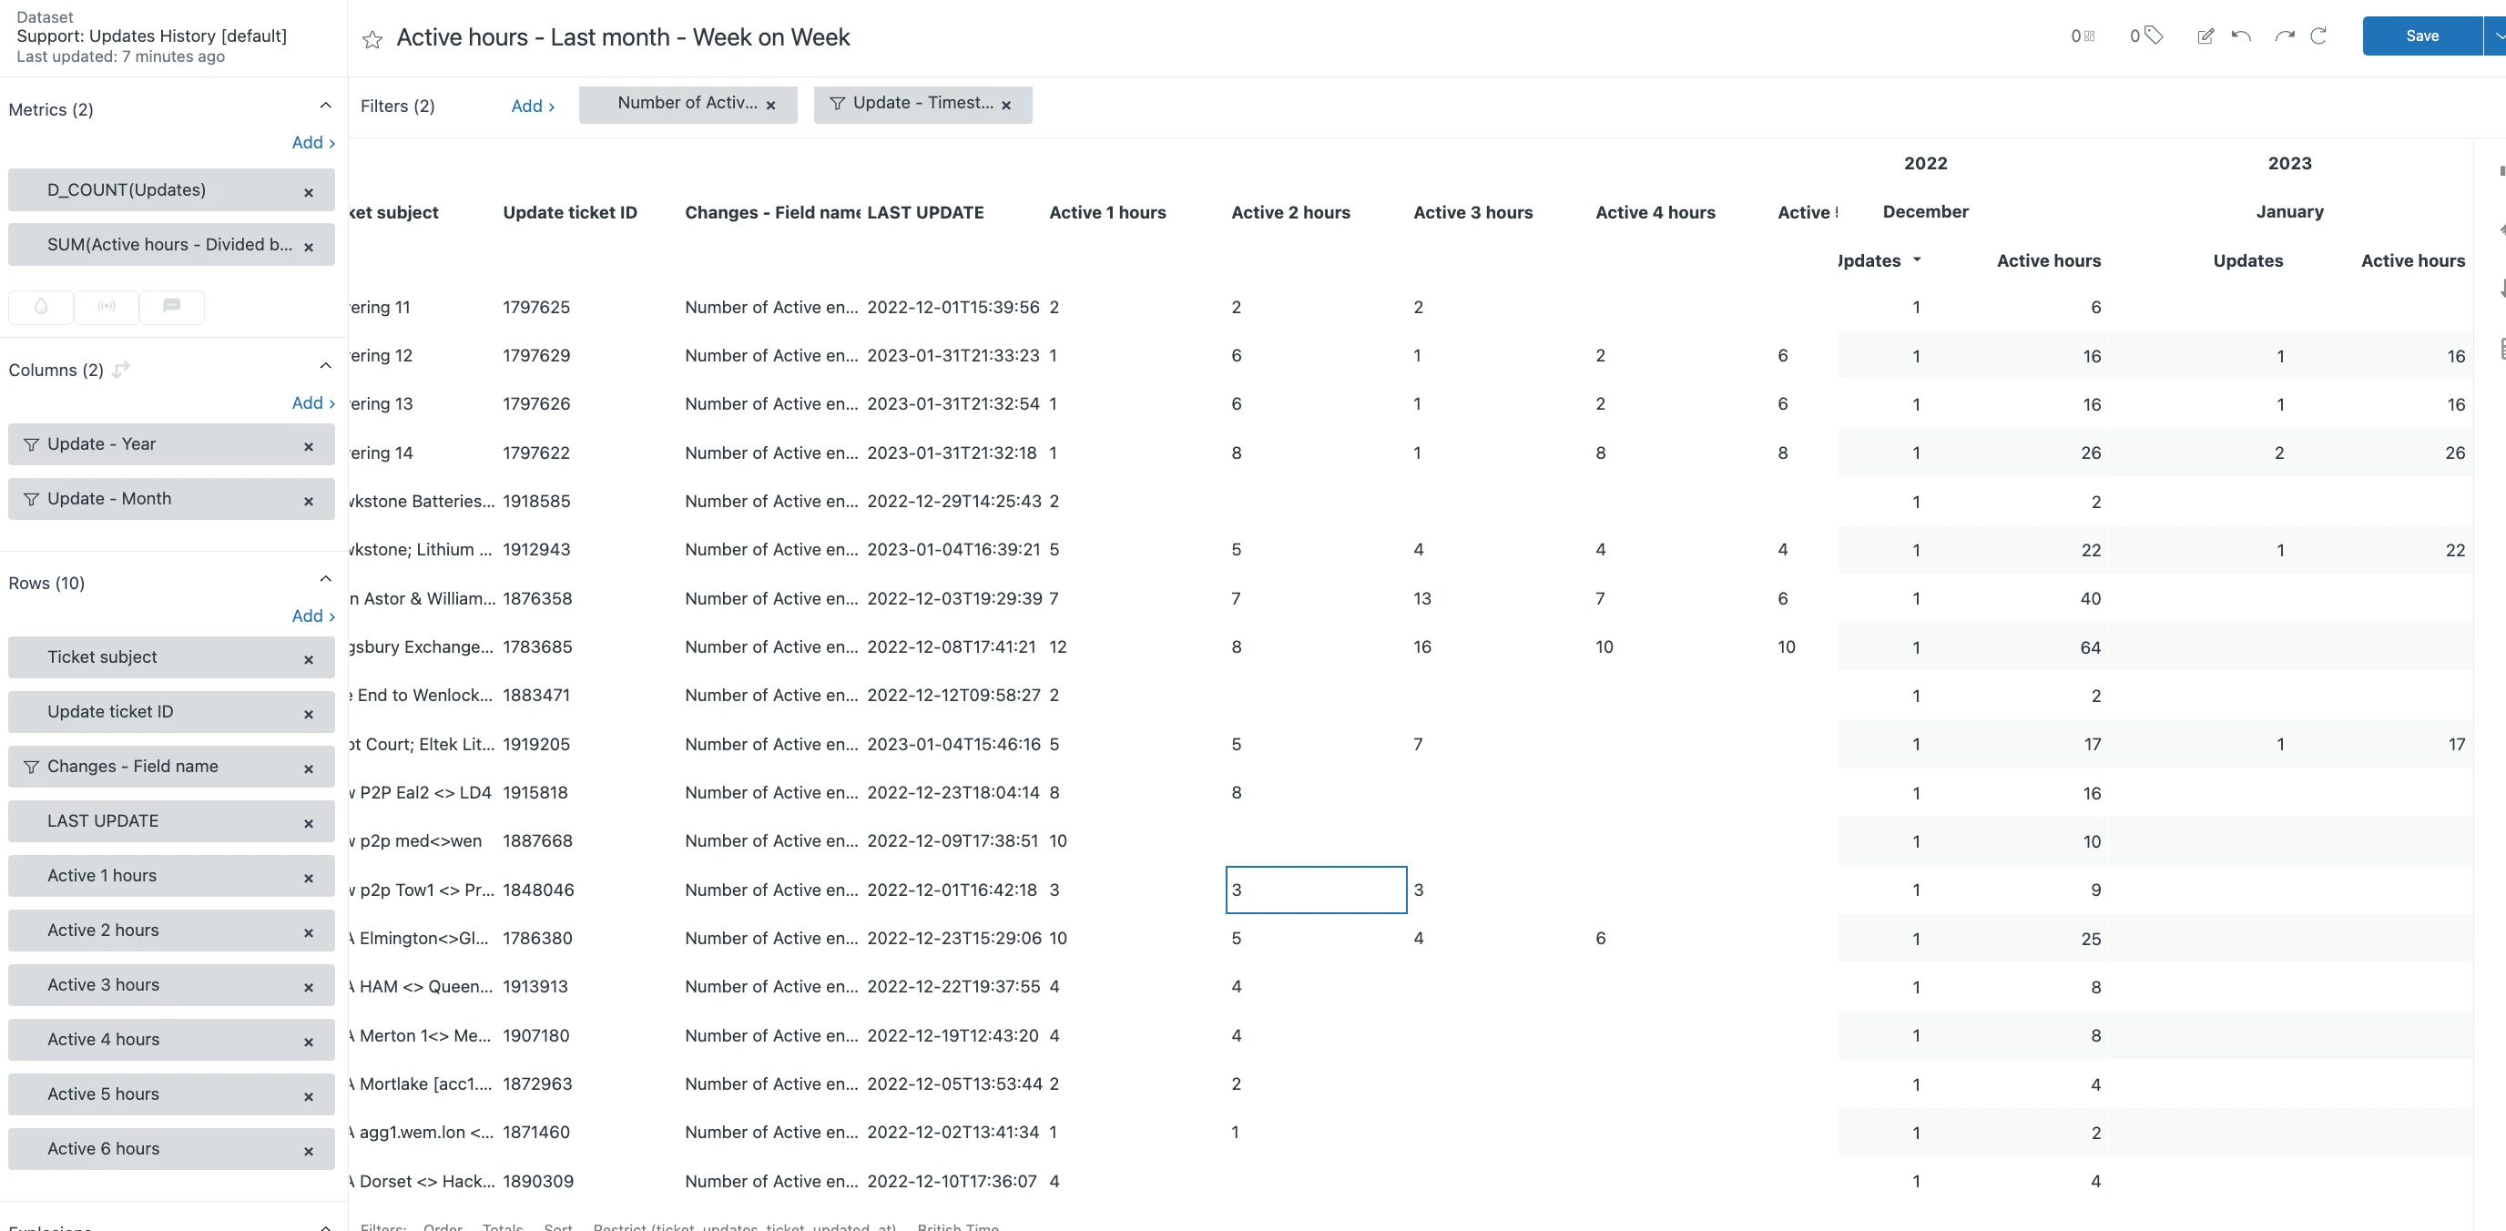Click the water drop color icon
Image resolution: width=2506 pixels, height=1231 pixels.
41,306
